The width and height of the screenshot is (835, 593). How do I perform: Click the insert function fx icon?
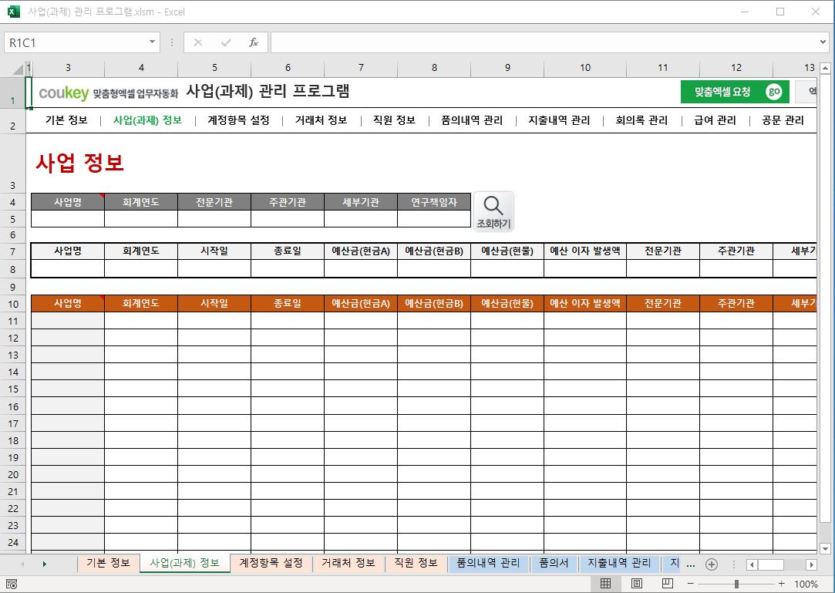254,42
